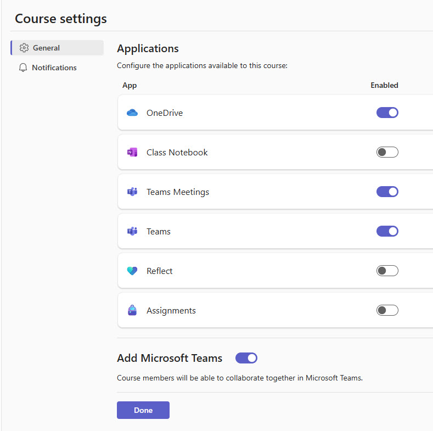Open the General settings tab

tap(47, 48)
